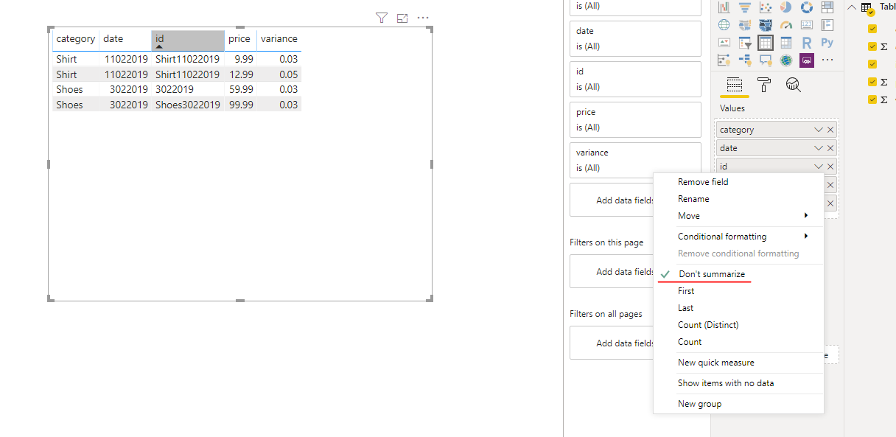Viewport: 896px width, 437px height.
Task: Select Count aggregation option
Action: (738, 342)
